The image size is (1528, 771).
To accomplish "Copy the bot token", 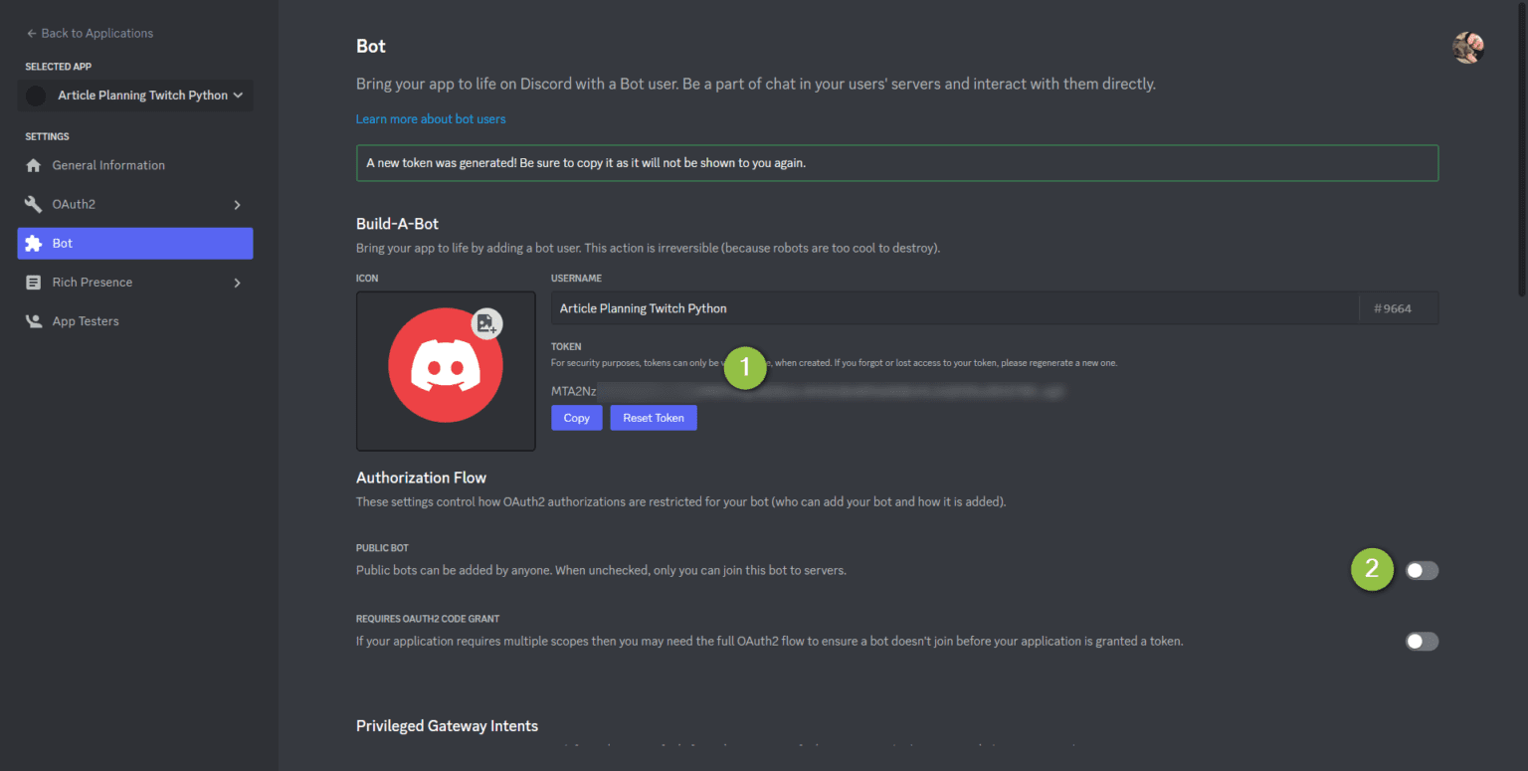I will coord(577,418).
